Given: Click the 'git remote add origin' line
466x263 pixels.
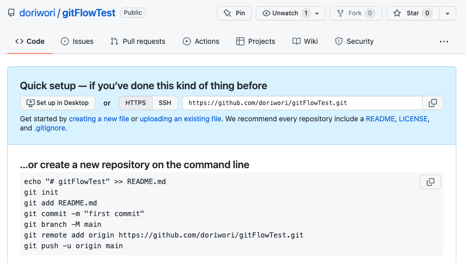Looking at the screenshot, I should point(164,235).
